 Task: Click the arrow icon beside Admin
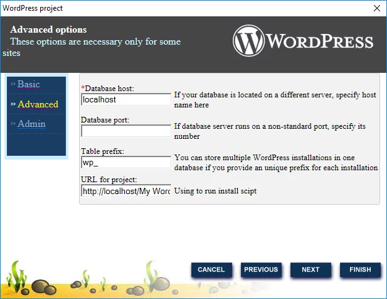(13, 124)
